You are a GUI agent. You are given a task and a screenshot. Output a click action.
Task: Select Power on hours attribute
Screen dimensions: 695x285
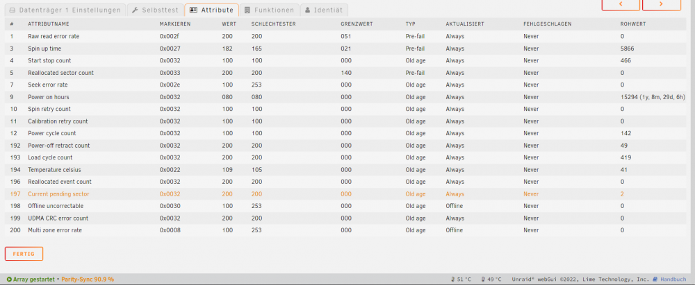pyautogui.click(x=49, y=97)
